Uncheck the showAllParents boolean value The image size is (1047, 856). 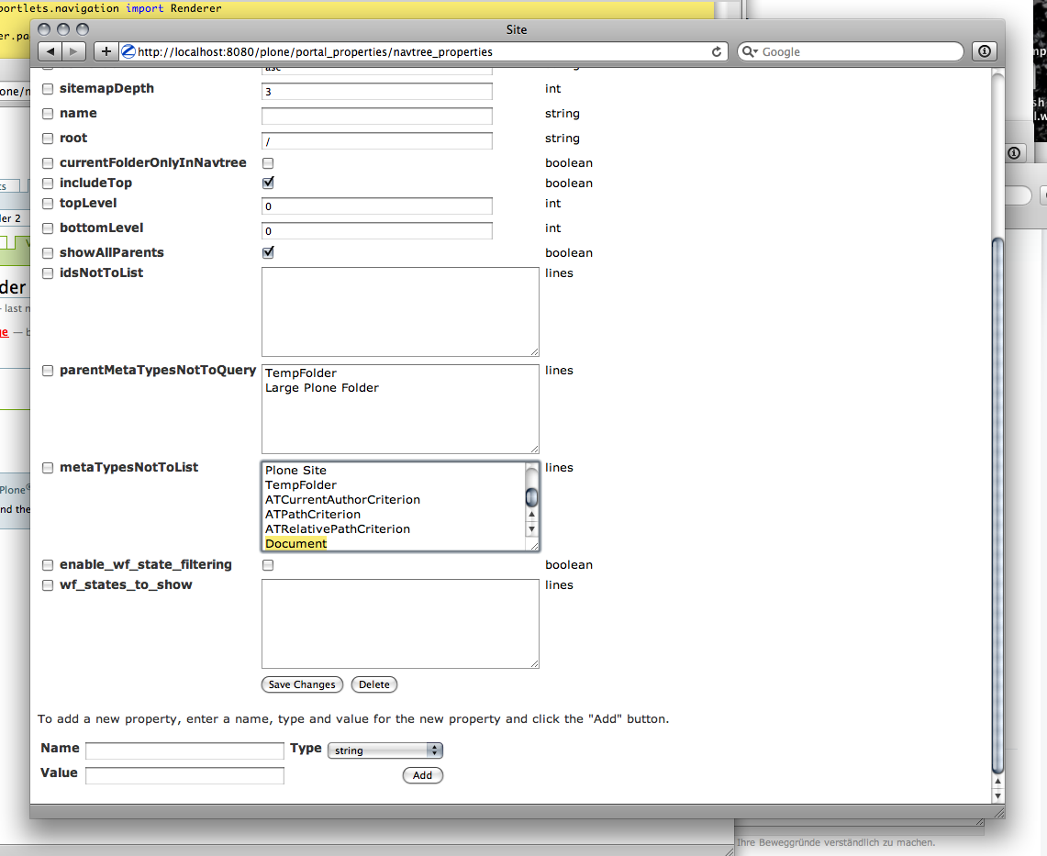coord(268,251)
